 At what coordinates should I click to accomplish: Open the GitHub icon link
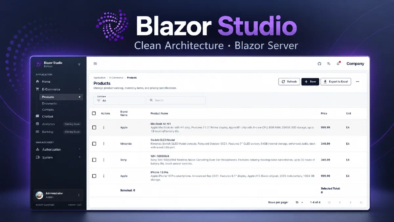pos(319,64)
